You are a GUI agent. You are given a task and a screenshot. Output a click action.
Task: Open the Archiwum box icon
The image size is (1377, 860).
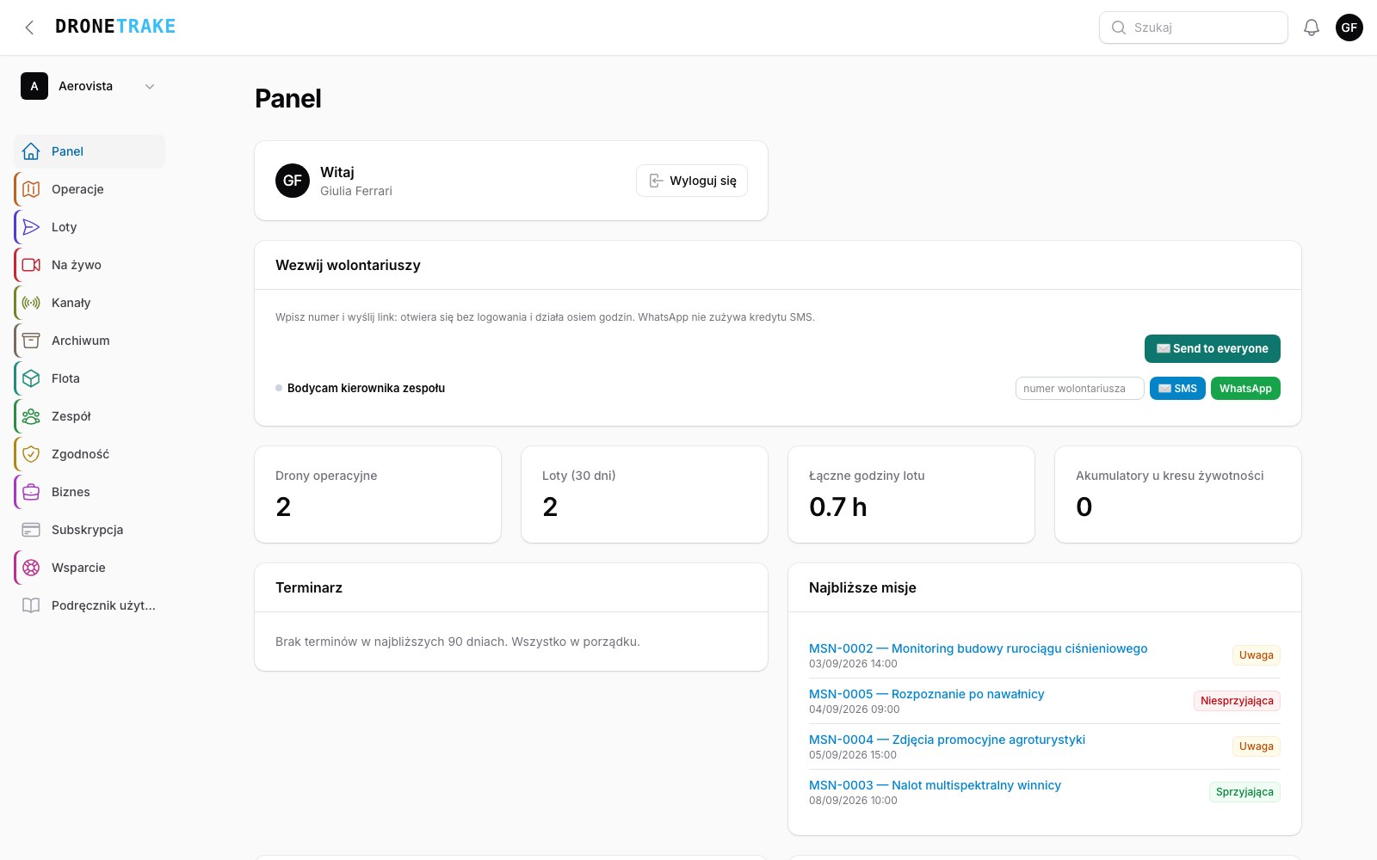(31, 341)
